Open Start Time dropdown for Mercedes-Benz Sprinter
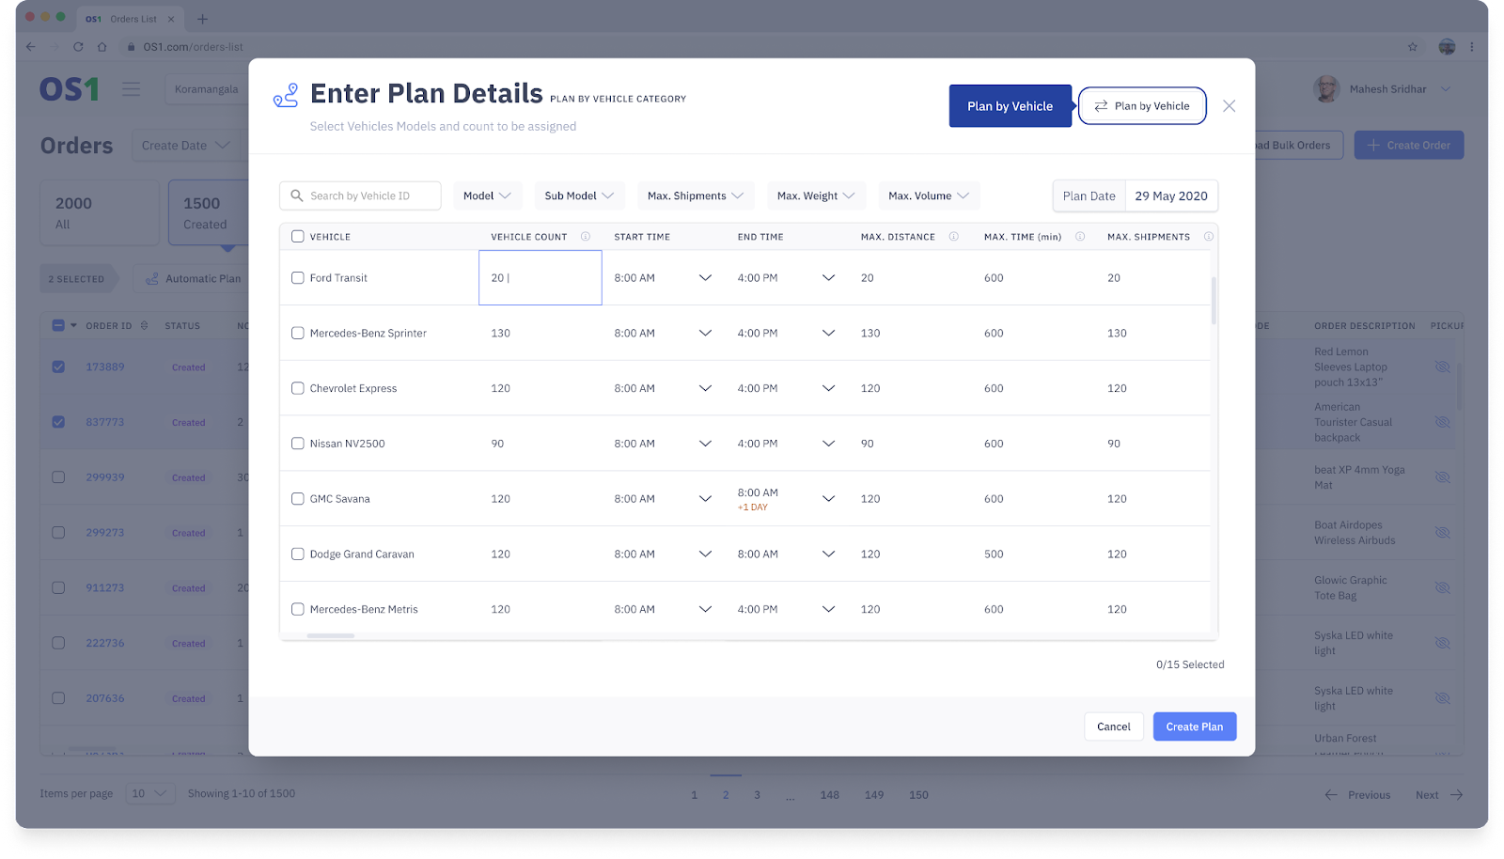 pos(705,334)
